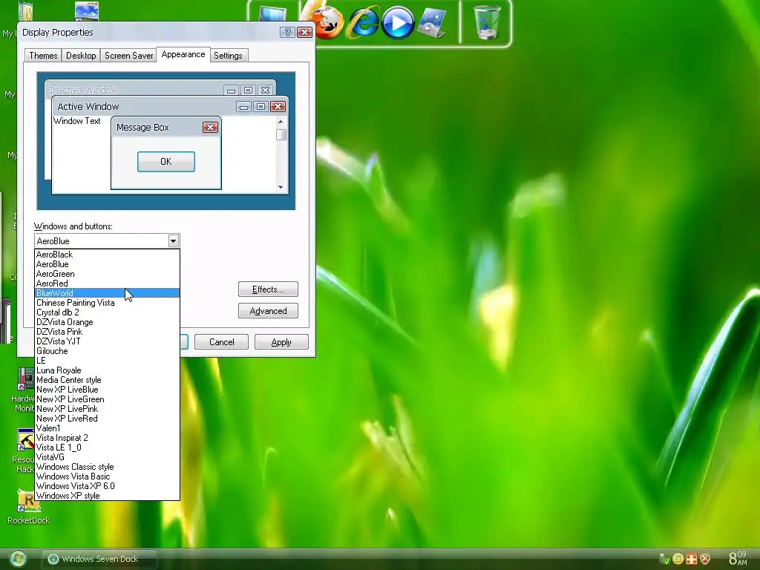Click the Effects button
Screen dimensions: 760x570
pyautogui.click(x=268, y=289)
